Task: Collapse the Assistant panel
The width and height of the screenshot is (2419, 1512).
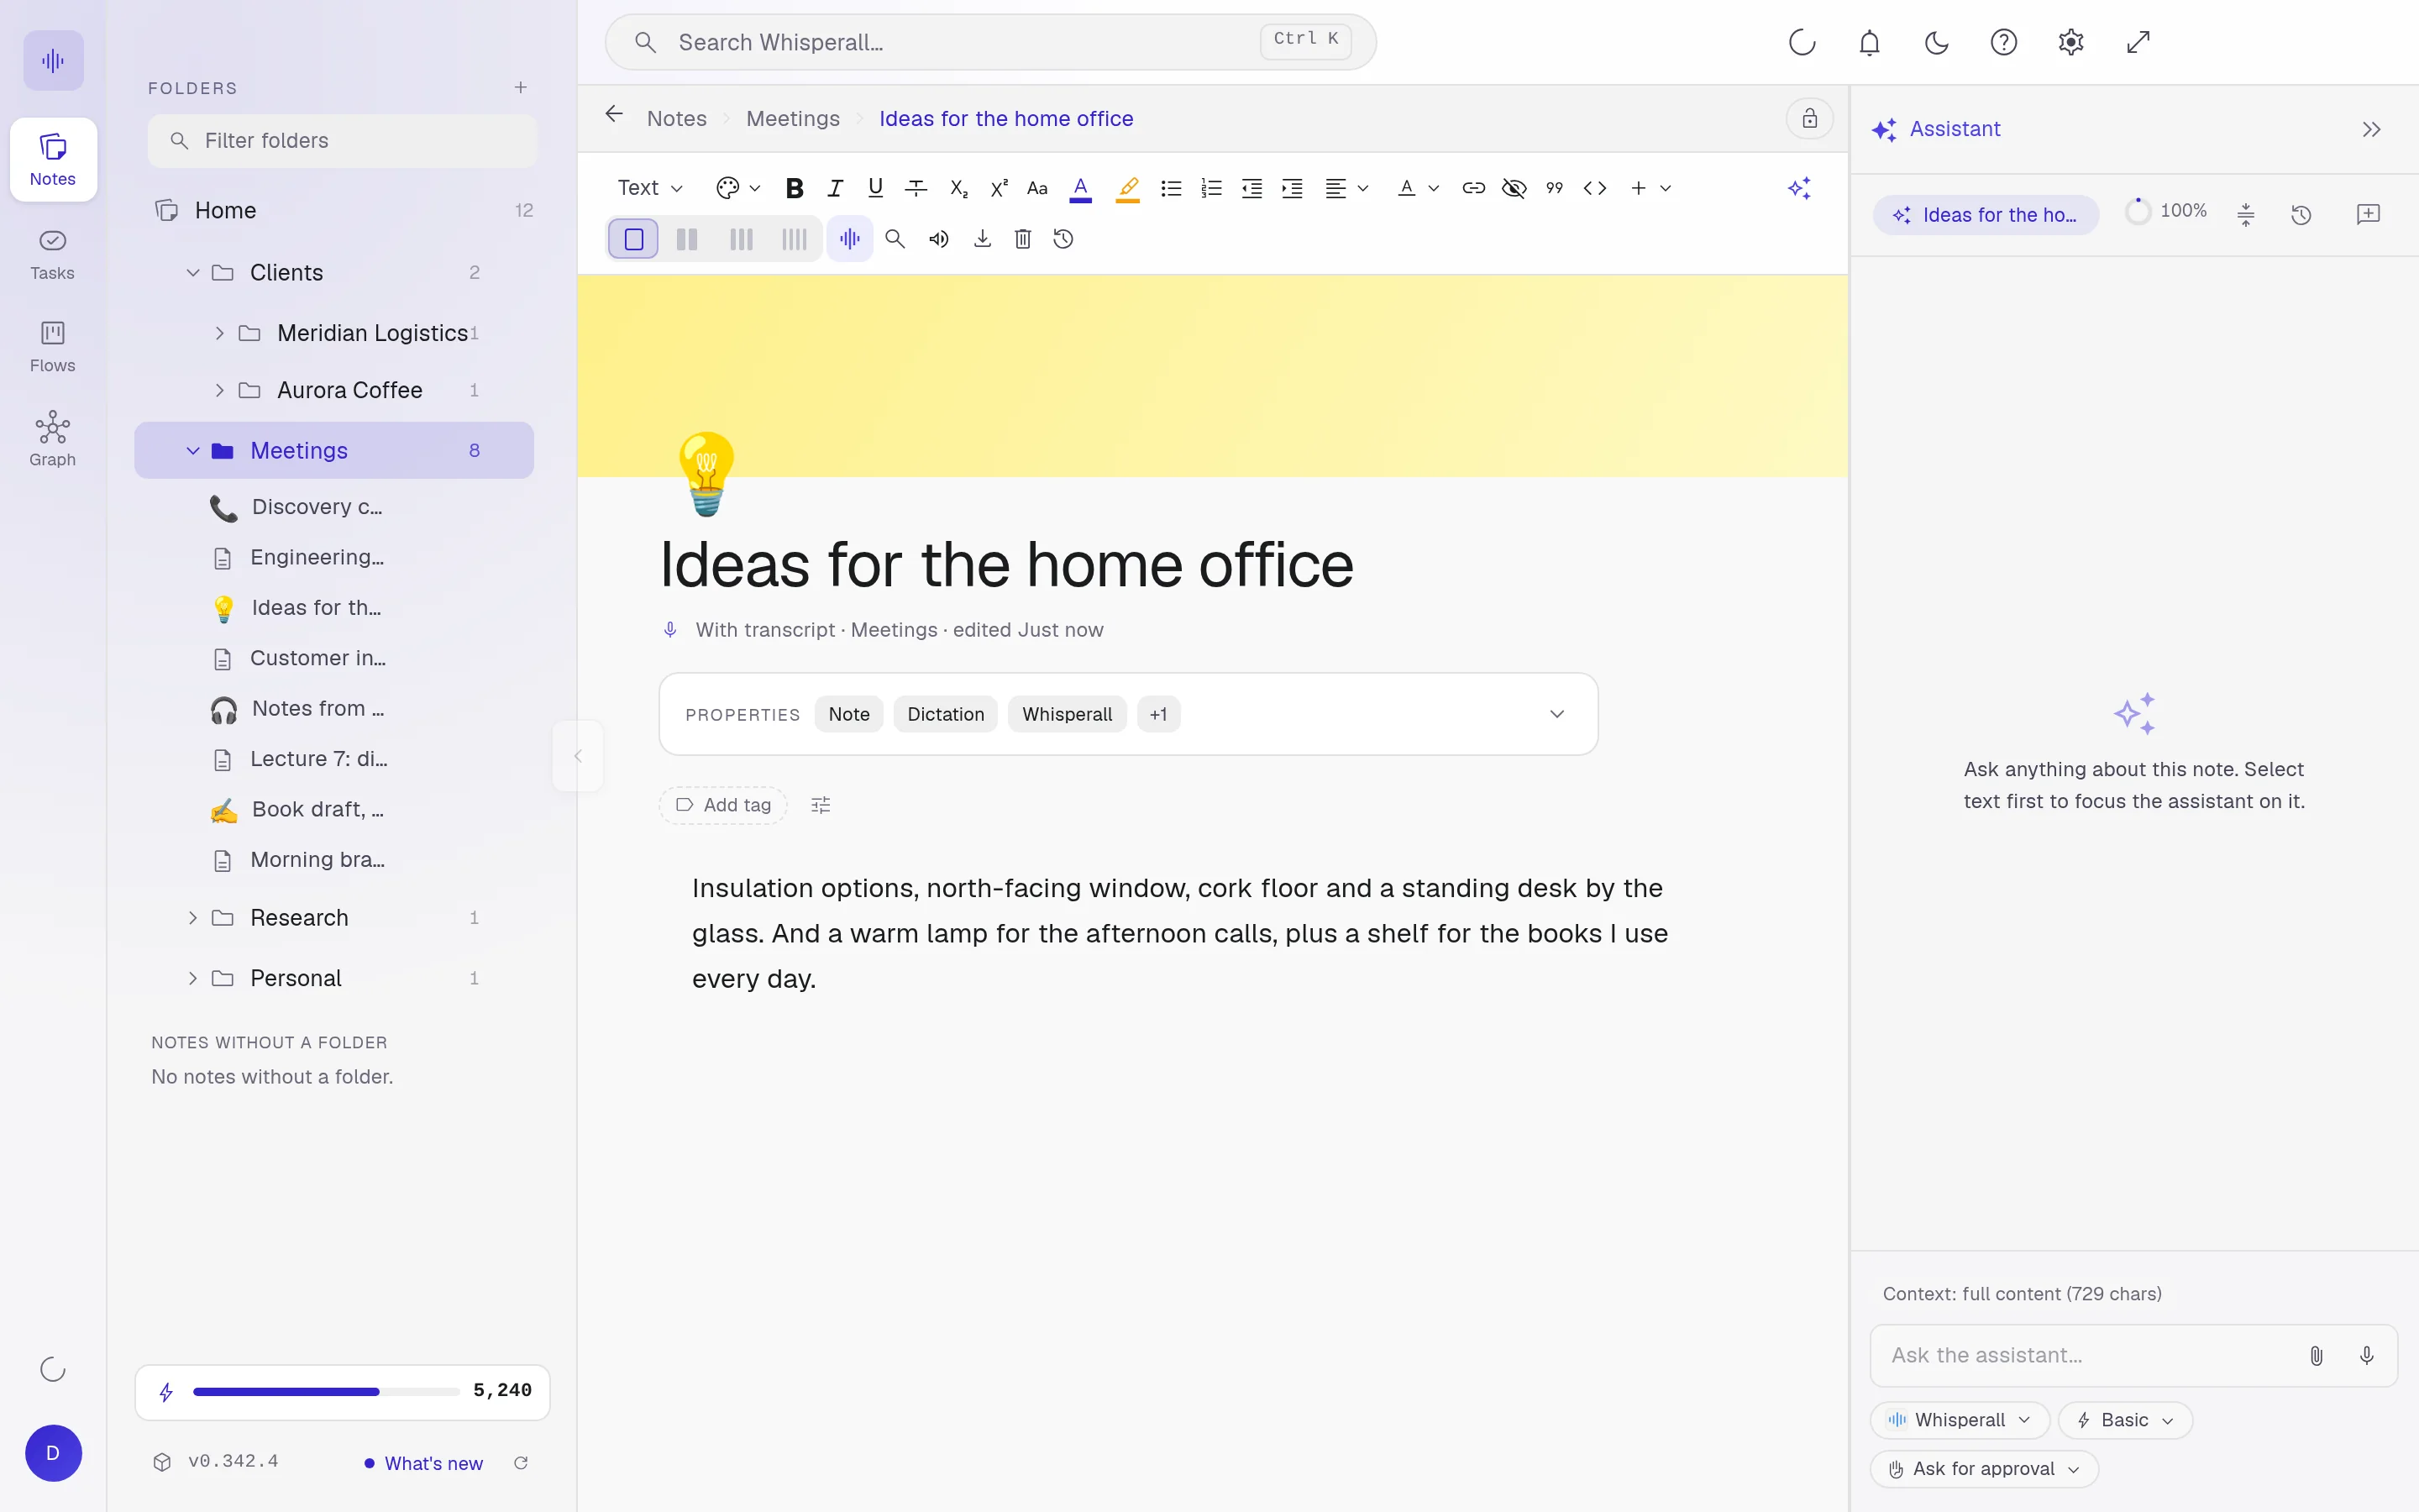Action: (x=2371, y=129)
